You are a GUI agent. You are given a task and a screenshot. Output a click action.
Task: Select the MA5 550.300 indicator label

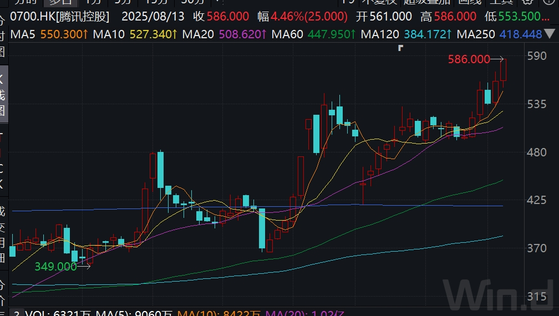49,34
